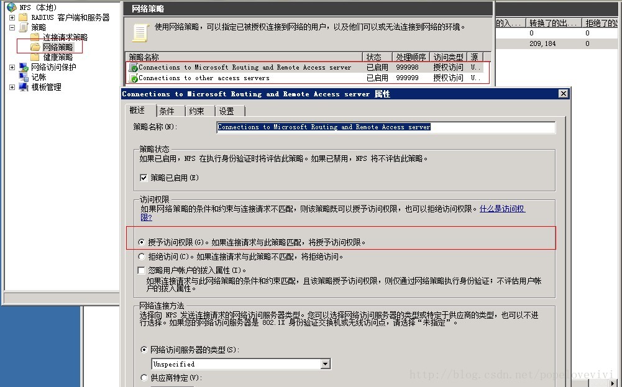The image size is (622, 387).
Task: Switch to the 设置 tab
Action: [230, 111]
